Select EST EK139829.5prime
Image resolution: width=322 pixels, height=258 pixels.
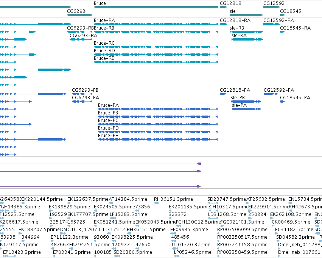click(x=69, y=207)
